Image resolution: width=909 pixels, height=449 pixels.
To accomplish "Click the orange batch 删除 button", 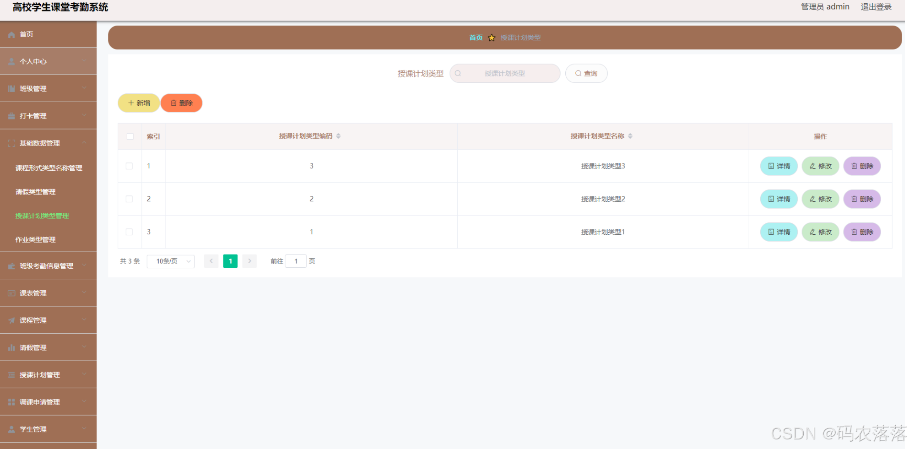I will [181, 103].
